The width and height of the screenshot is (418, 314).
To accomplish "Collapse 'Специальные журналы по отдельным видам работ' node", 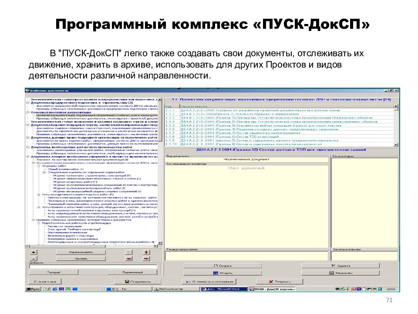I will click(44, 172).
